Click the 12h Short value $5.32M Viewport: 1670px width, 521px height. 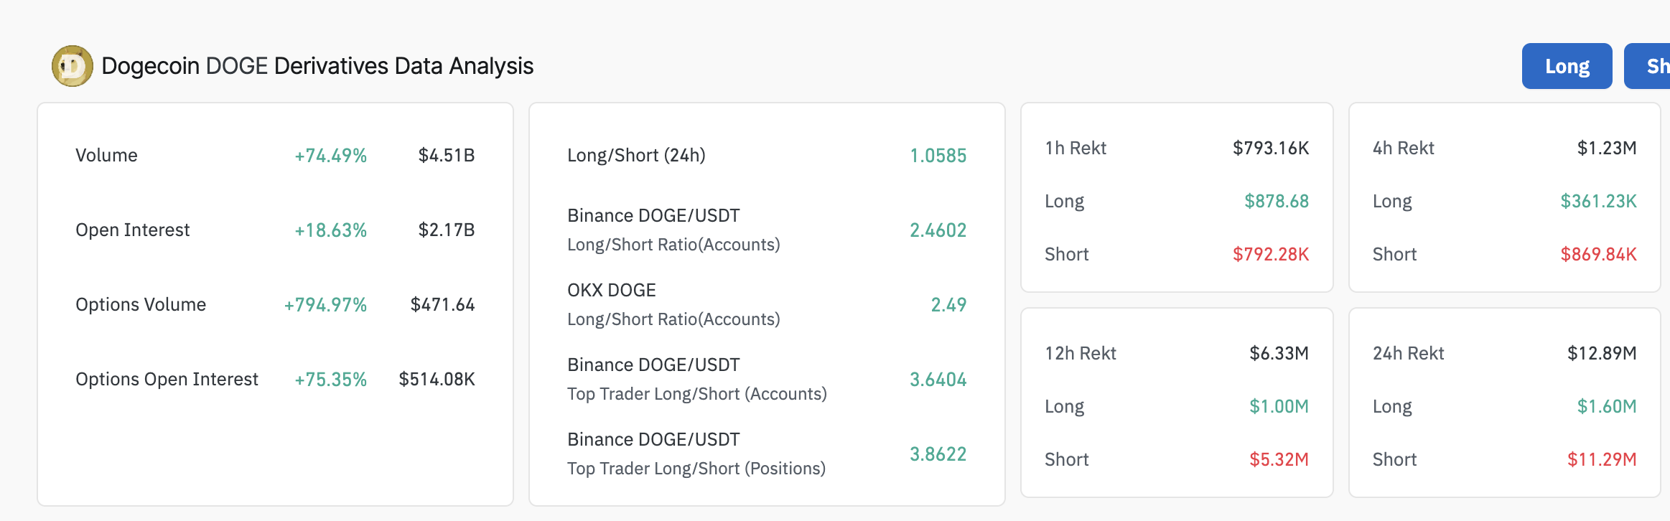(x=1279, y=459)
